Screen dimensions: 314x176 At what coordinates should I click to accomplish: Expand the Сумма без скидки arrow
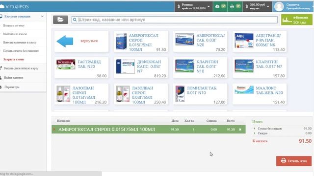coord(255,129)
